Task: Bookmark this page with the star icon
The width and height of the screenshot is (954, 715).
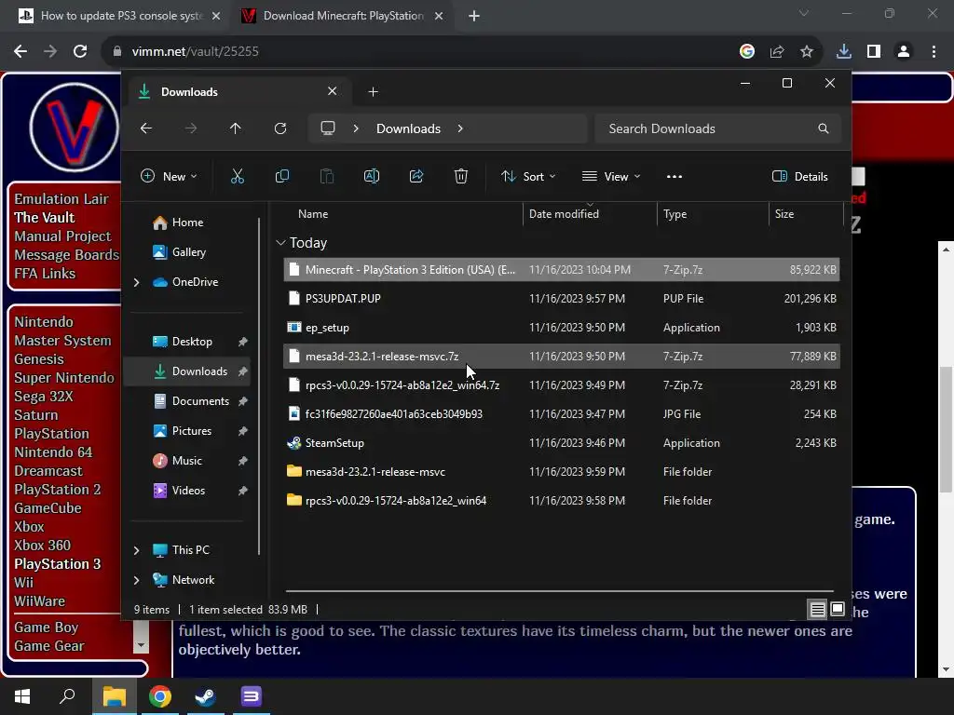Action: 806,51
